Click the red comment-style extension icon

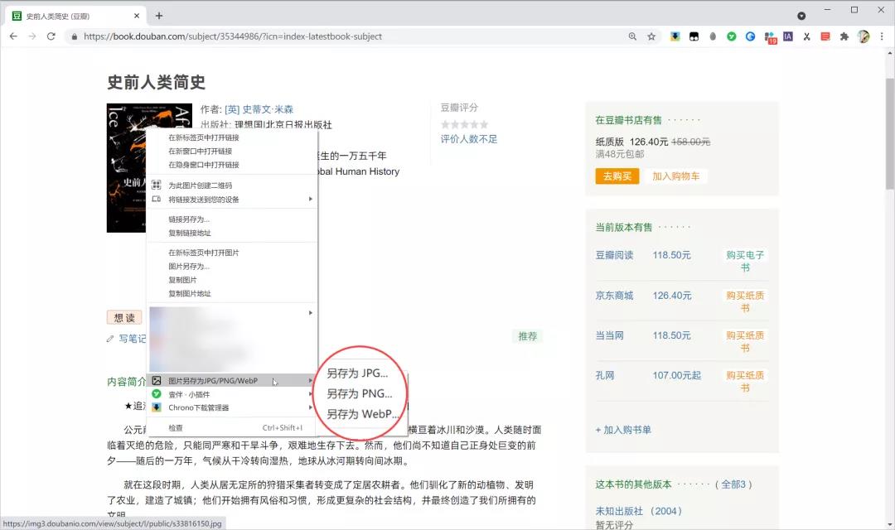click(825, 36)
